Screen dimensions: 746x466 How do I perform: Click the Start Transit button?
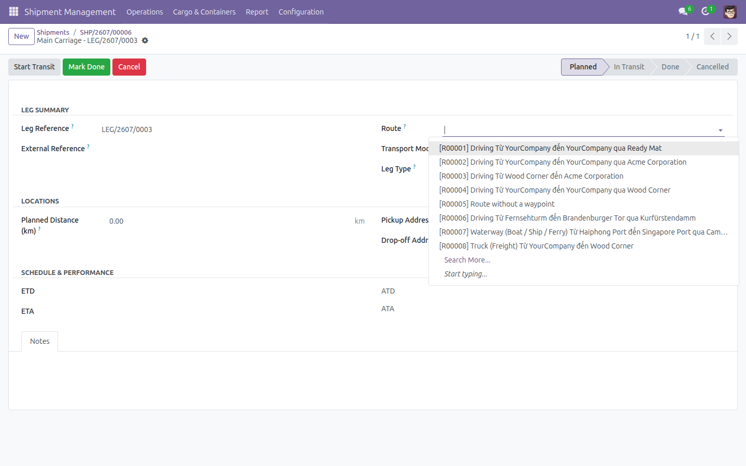tap(34, 67)
